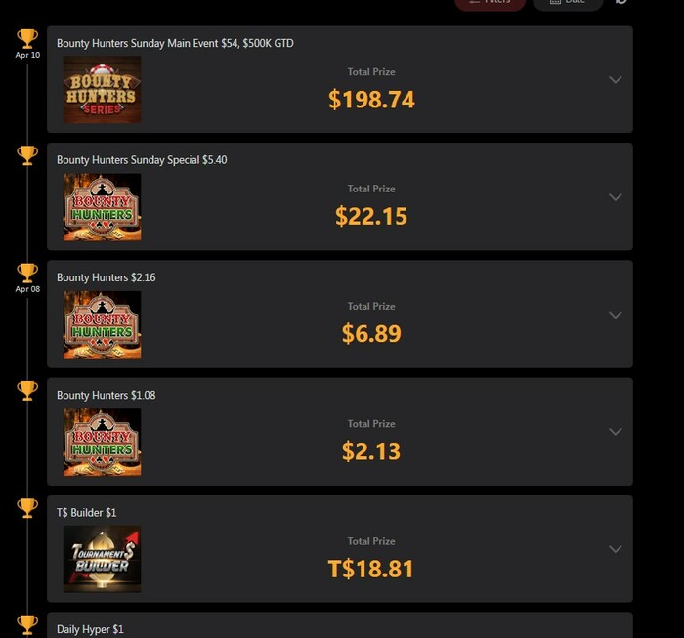Viewport: 684px width, 638px height.
Task: Click the trophy icon beside Sunday Special $5.40
Action: (27, 155)
